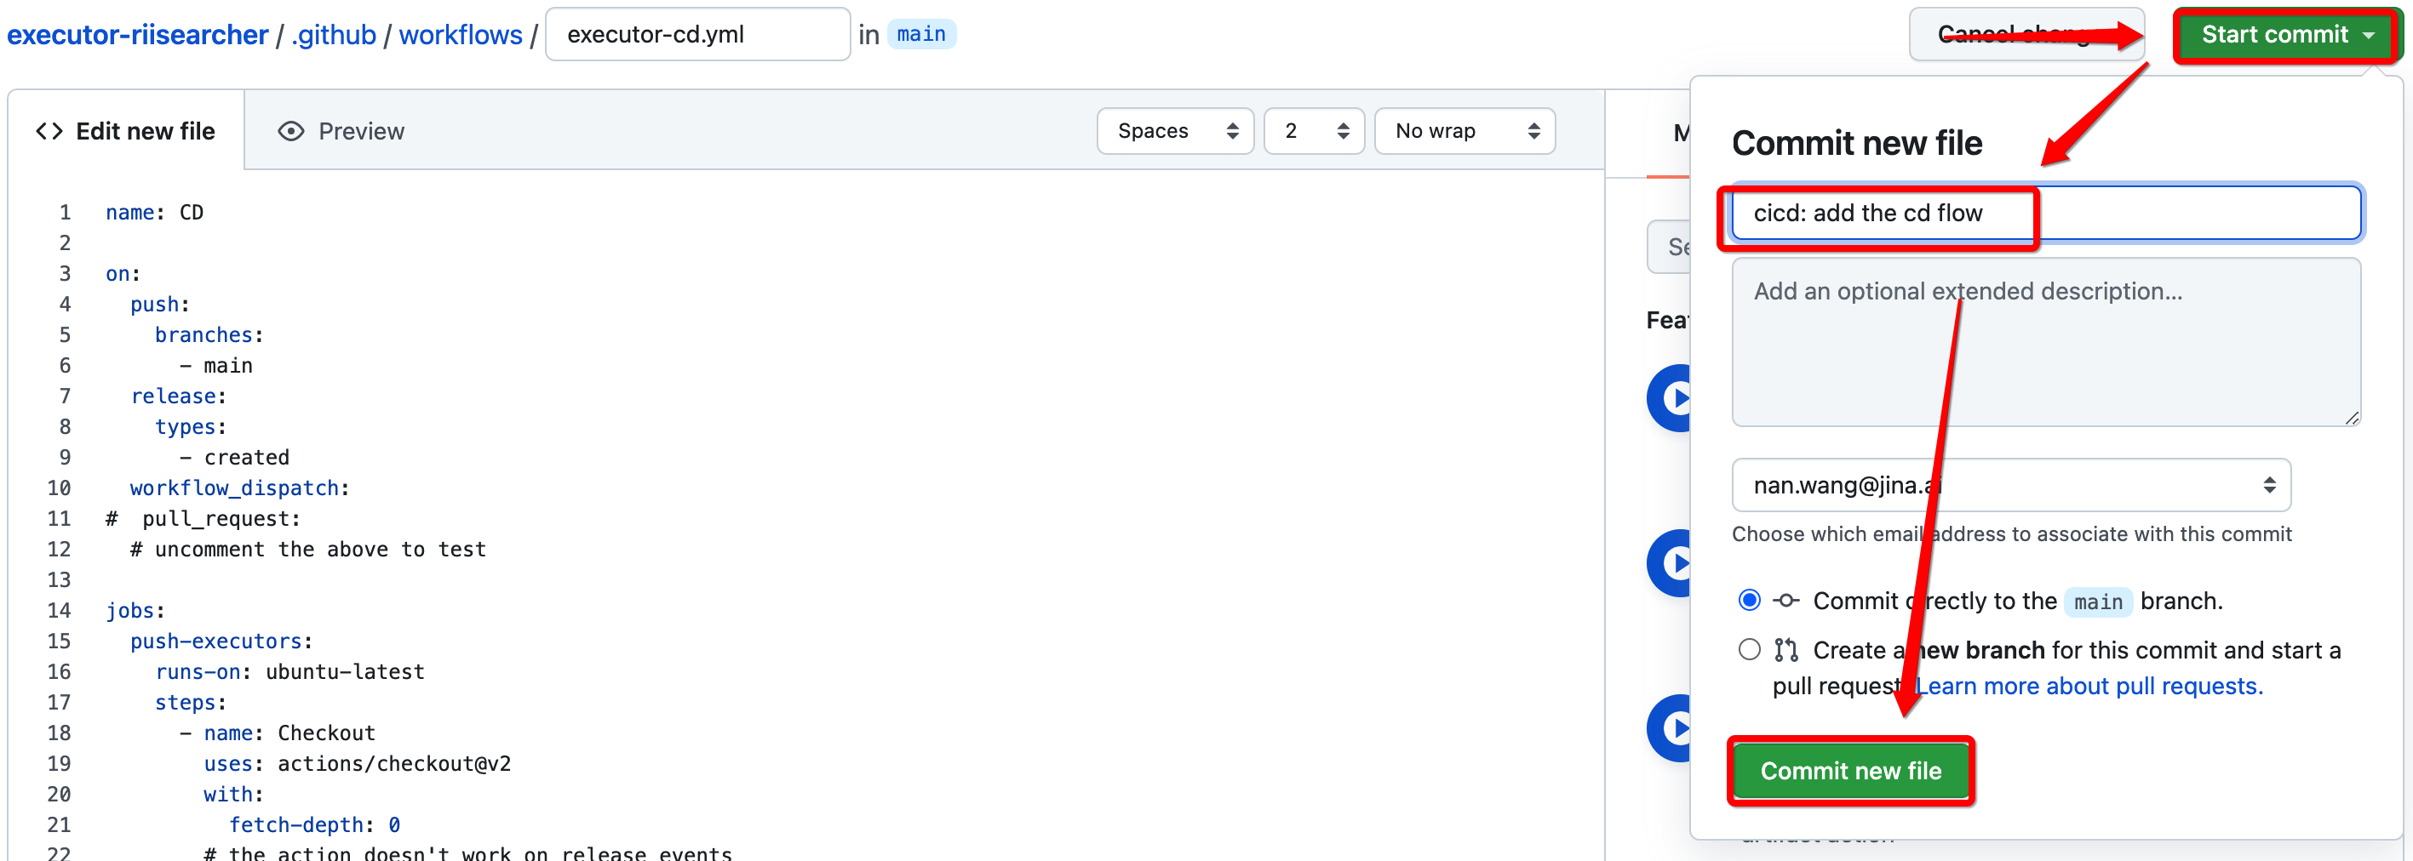Open Learn more about pull requests link
Viewport: 2413px width, 861px height.
(x=2088, y=686)
